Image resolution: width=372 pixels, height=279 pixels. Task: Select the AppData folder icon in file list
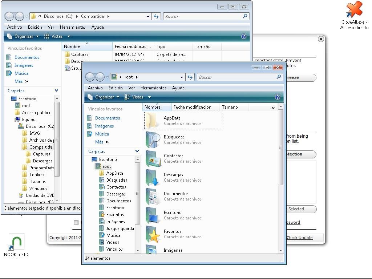152,121
